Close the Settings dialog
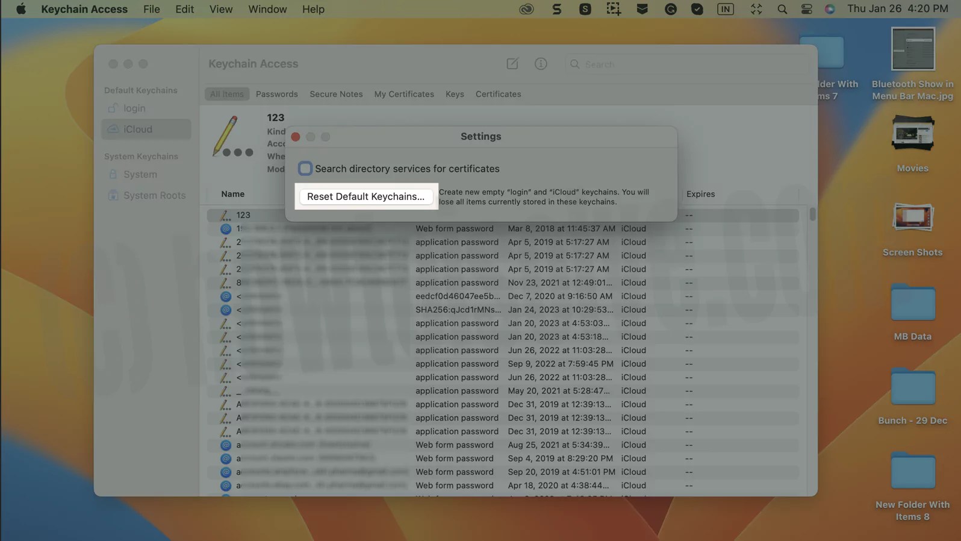961x541 pixels. (296, 137)
